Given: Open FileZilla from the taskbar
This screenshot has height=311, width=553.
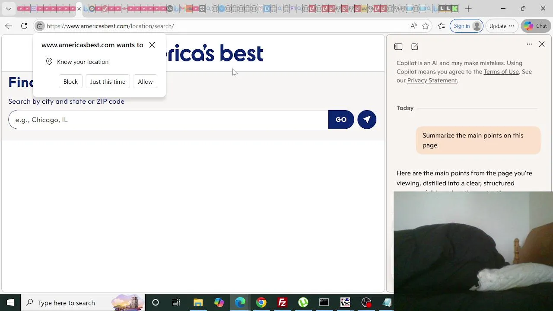Looking at the screenshot, I should click(282, 303).
